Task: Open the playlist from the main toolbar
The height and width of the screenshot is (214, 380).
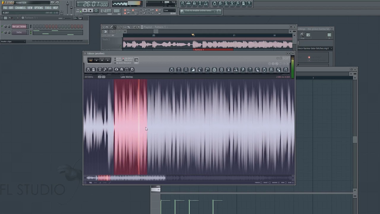Action: pyautogui.click(x=183, y=4)
